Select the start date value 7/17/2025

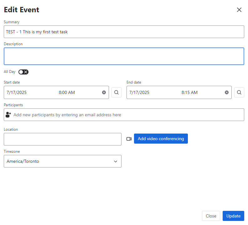[17, 92]
